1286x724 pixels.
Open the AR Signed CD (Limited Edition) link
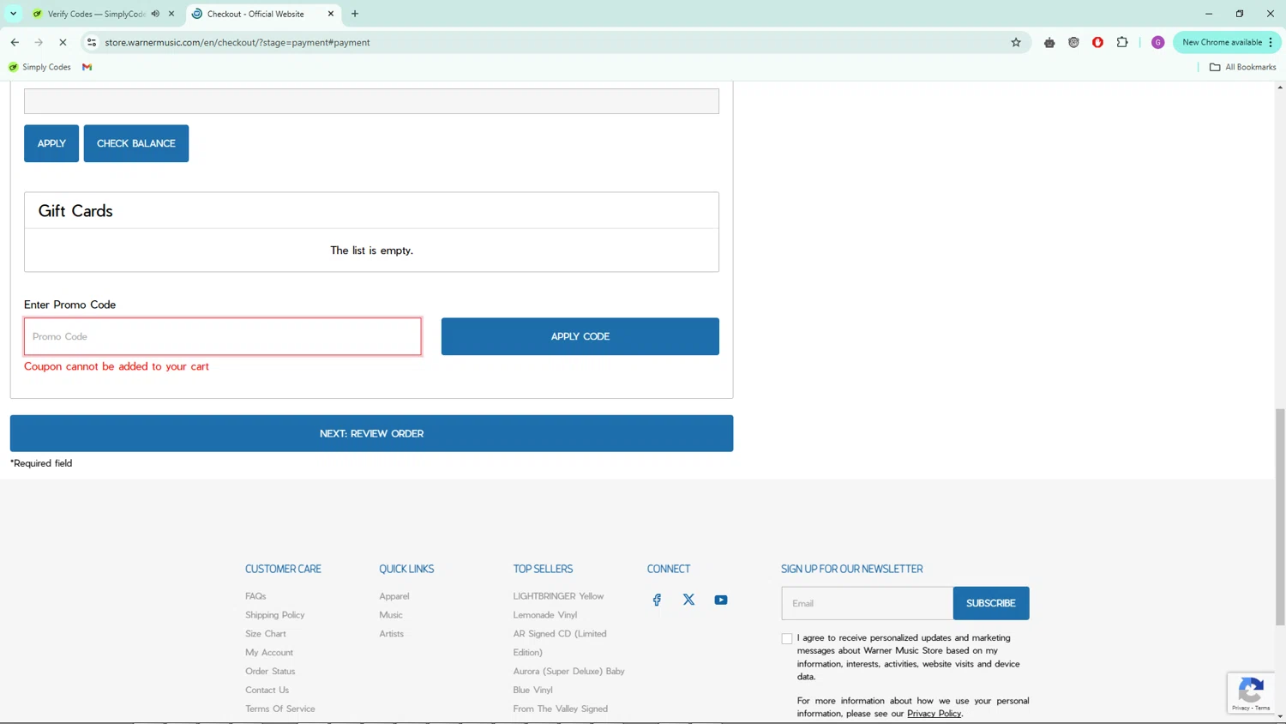pos(560,643)
